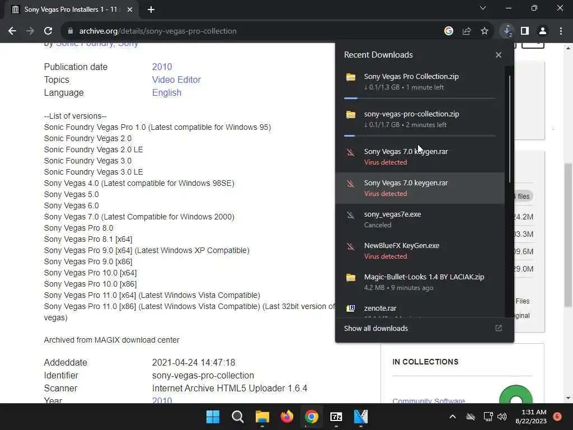The width and height of the screenshot is (573, 430).
Task: Click the IN COLLECTIONS heading
Action: click(425, 362)
